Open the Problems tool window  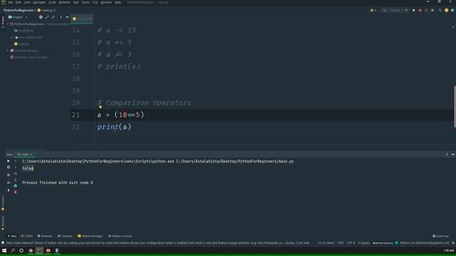45,236
